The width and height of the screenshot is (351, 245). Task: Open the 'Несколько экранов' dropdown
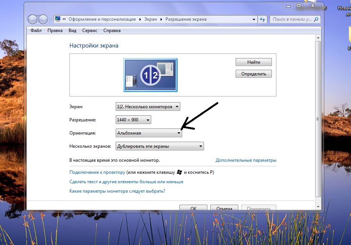click(159, 146)
